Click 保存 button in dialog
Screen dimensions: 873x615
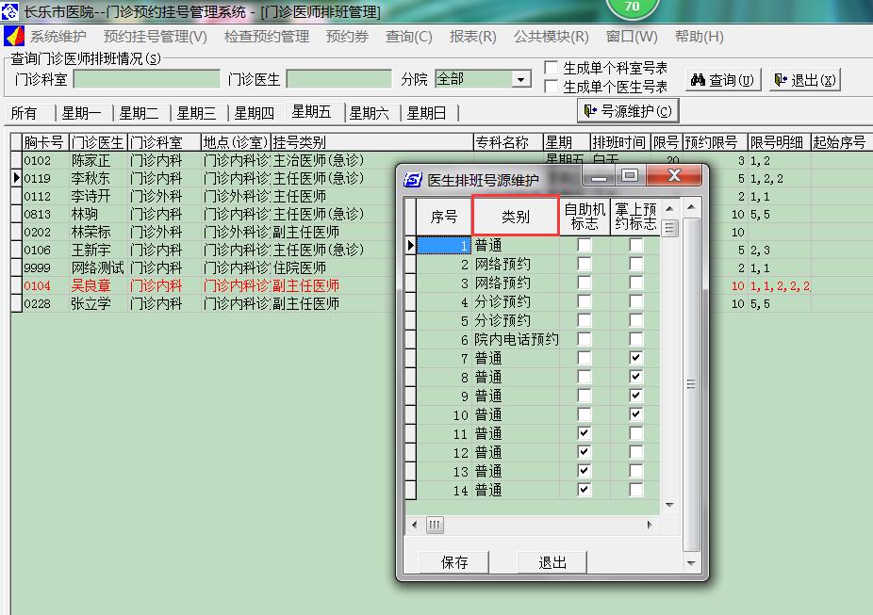[x=453, y=562]
